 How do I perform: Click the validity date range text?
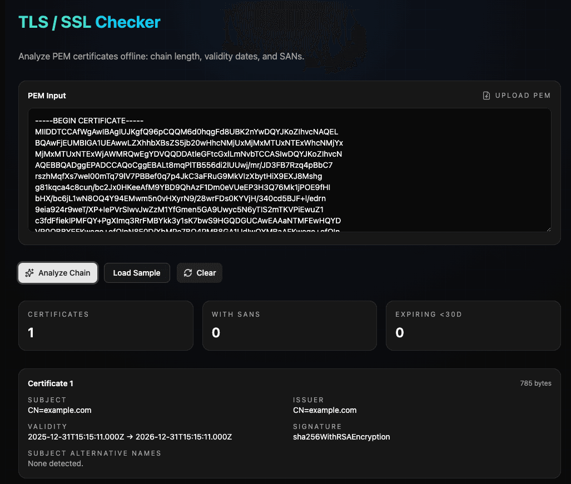(130, 437)
